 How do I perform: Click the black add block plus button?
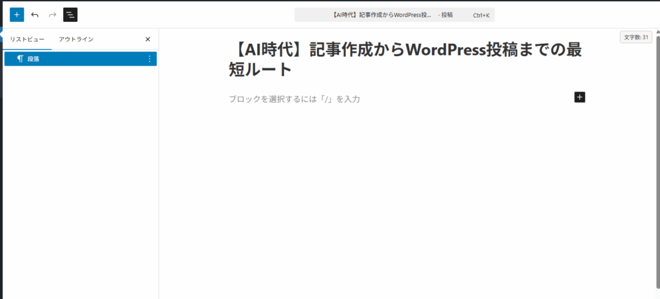click(579, 97)
